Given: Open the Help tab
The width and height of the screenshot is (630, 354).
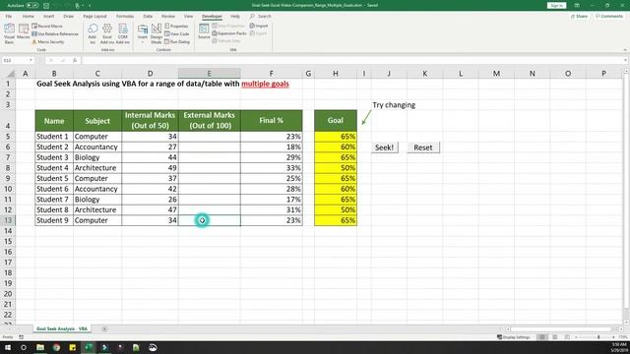Looking at the screenshot, I should click(235, 16).
